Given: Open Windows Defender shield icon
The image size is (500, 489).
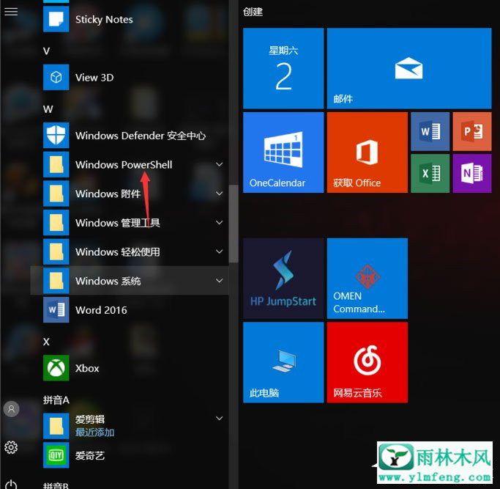Looking at the screenshot, I should tap(56, 136).
